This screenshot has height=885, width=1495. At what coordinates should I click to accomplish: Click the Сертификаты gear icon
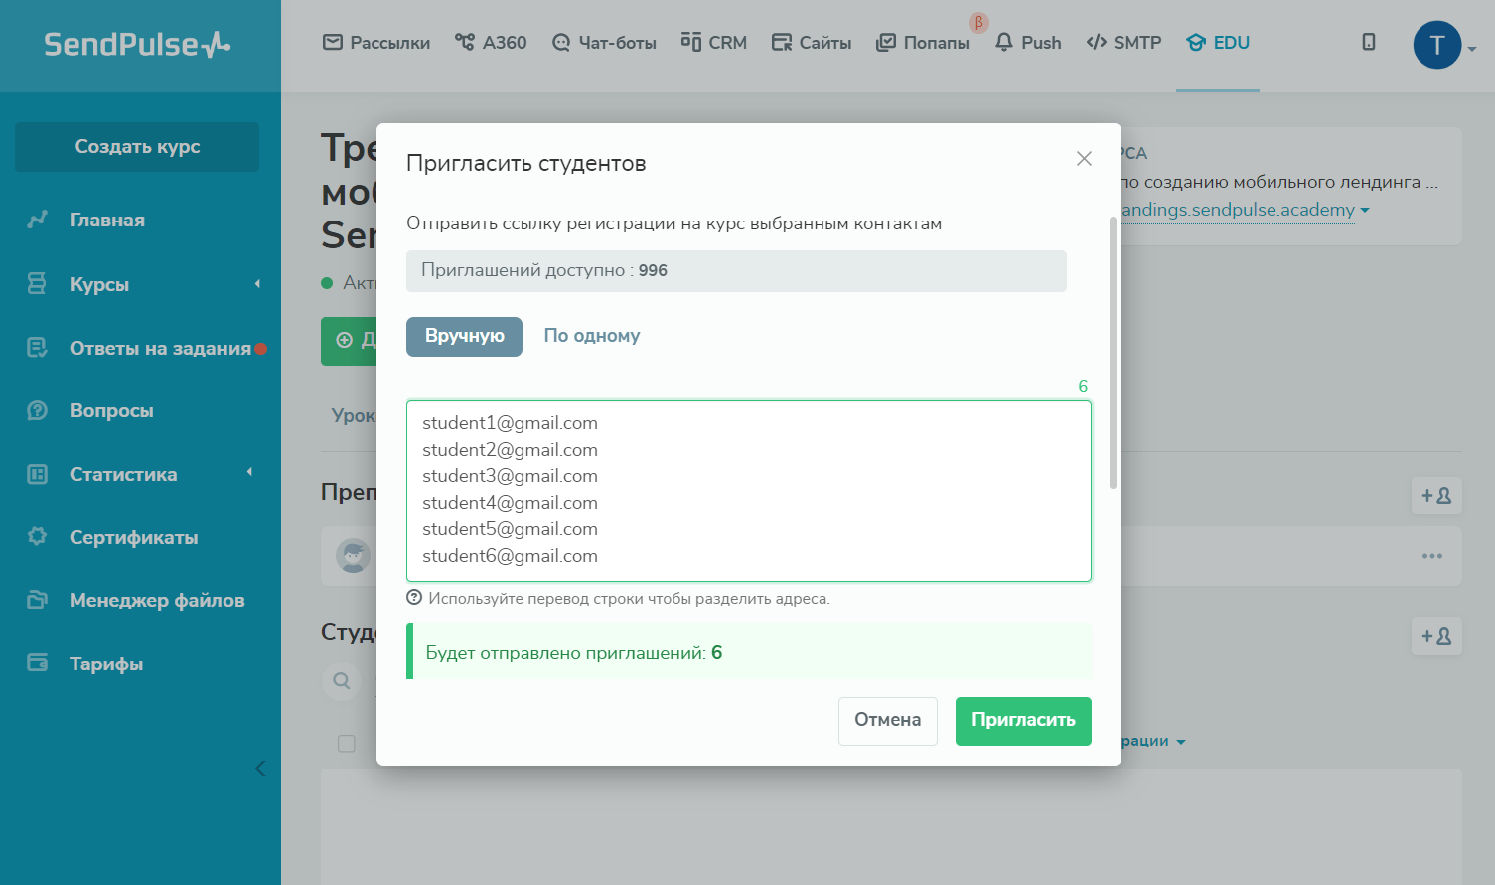pyautogui.click(x=38, y=537)
